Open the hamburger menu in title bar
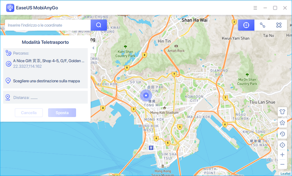The height and width of the screenshot is (176, 292). point(255,8)
